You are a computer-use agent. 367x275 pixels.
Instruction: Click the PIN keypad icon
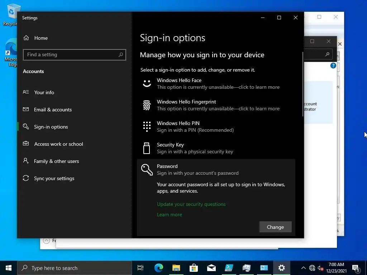(x=147, y=127)
